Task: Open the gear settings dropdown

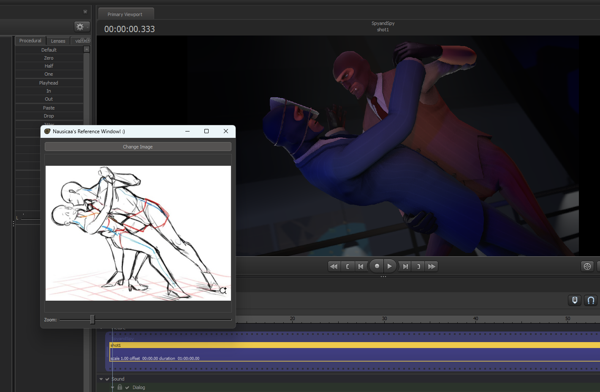Action: (81, 27)
